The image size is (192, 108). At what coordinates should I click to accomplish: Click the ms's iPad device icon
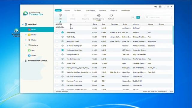pyautogui.click(x=26, y=24)
